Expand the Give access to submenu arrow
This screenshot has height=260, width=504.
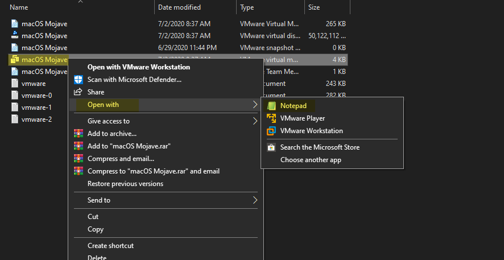pyautogui.click(x=255, y=121)
